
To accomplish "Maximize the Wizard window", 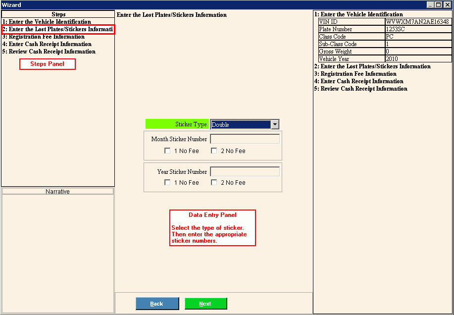I will click(439, 4).
